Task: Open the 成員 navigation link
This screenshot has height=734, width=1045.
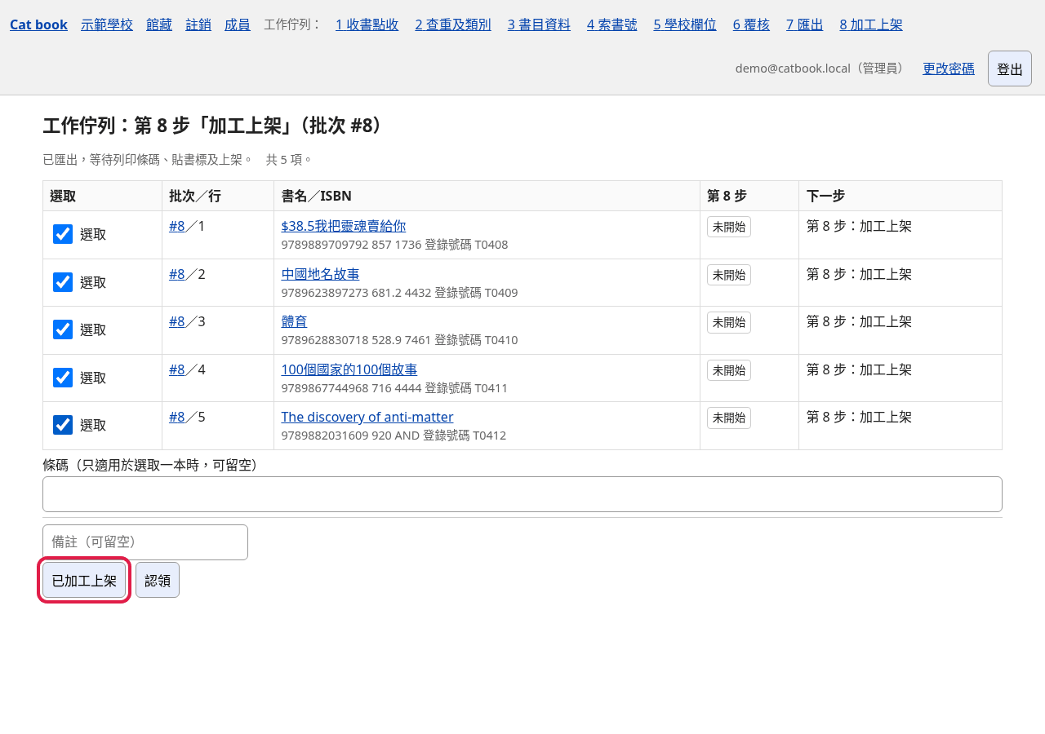Action: click(x=238, y=24)
